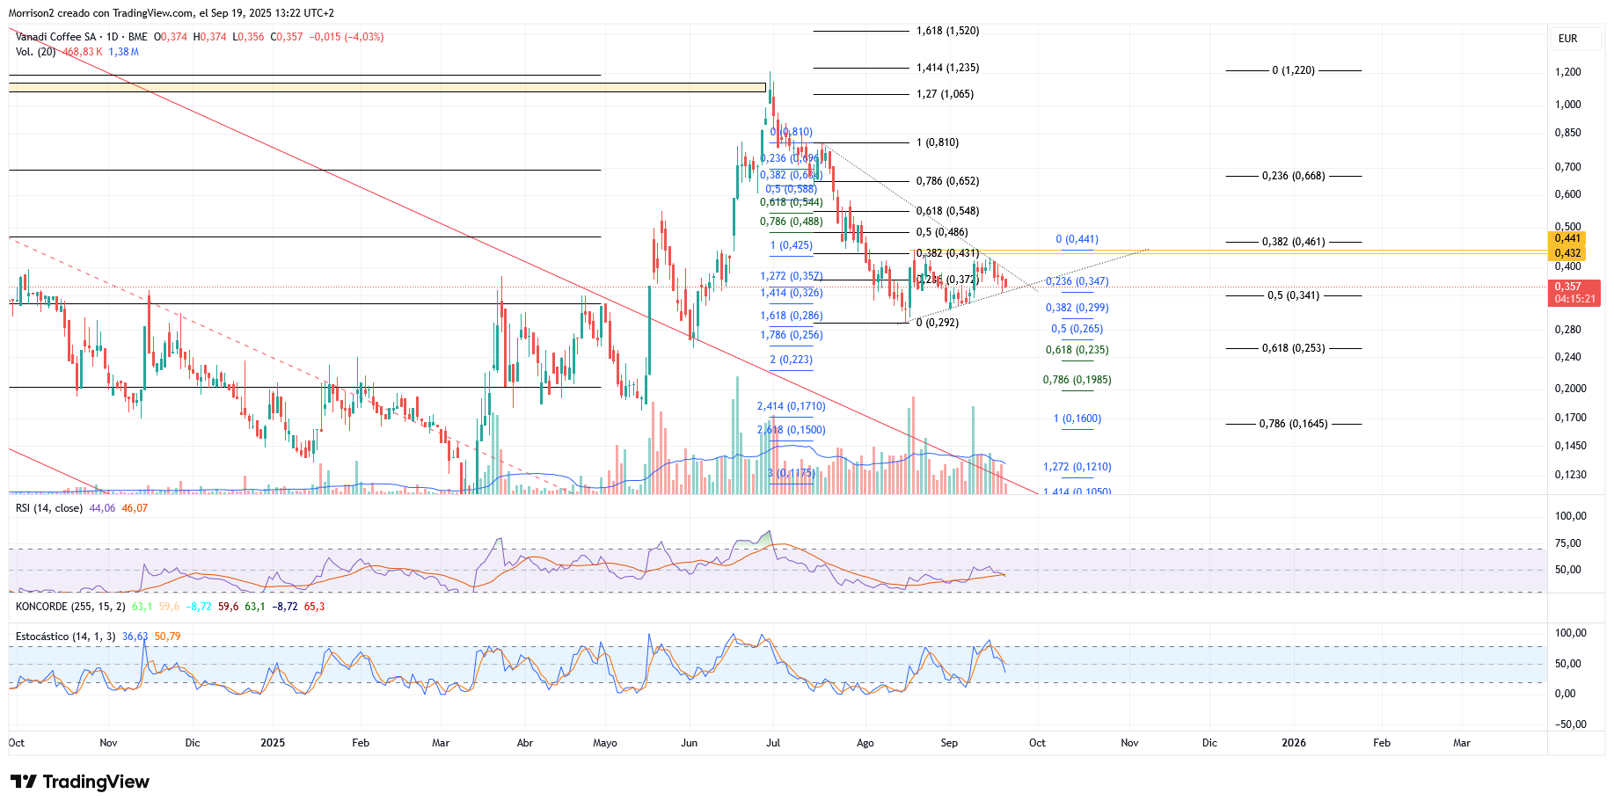Click the 0,850 price scale value
Image resolution: width=1614 pixels, height=808 pixels.
tap(1567, 133)
